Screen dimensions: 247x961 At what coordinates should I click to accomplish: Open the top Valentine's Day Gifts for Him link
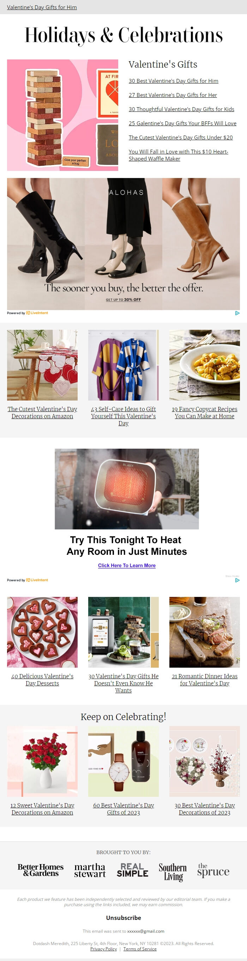pyautogui.click(x=42, y=7)
